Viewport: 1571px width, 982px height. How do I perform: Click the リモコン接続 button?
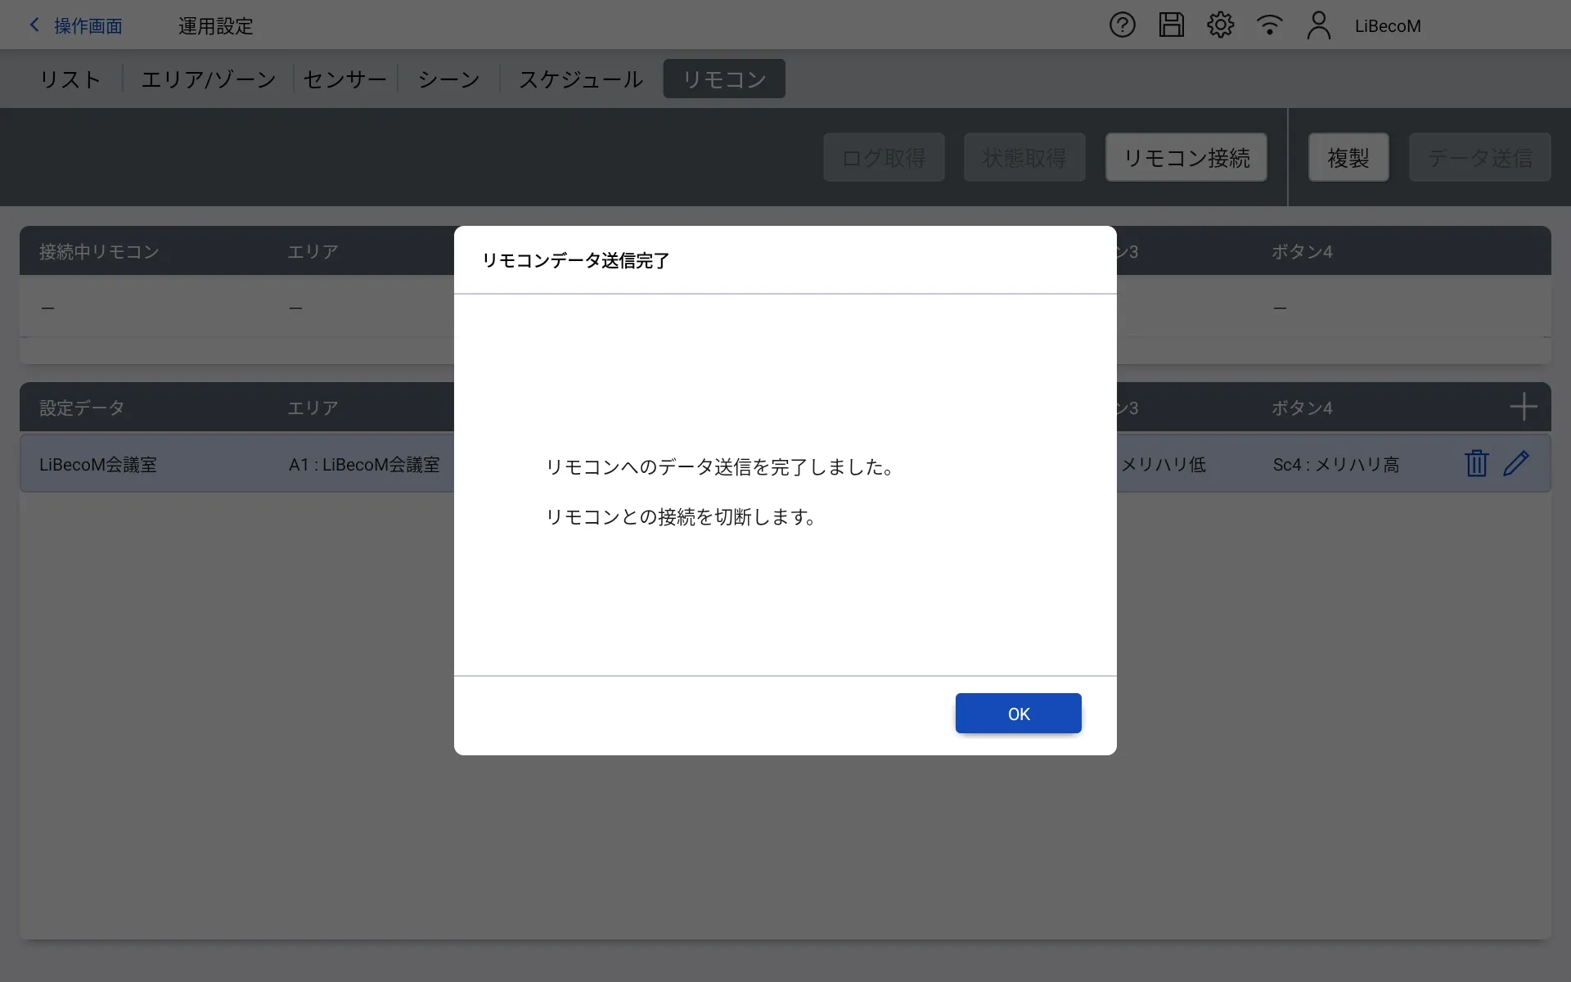(1186, 157)
